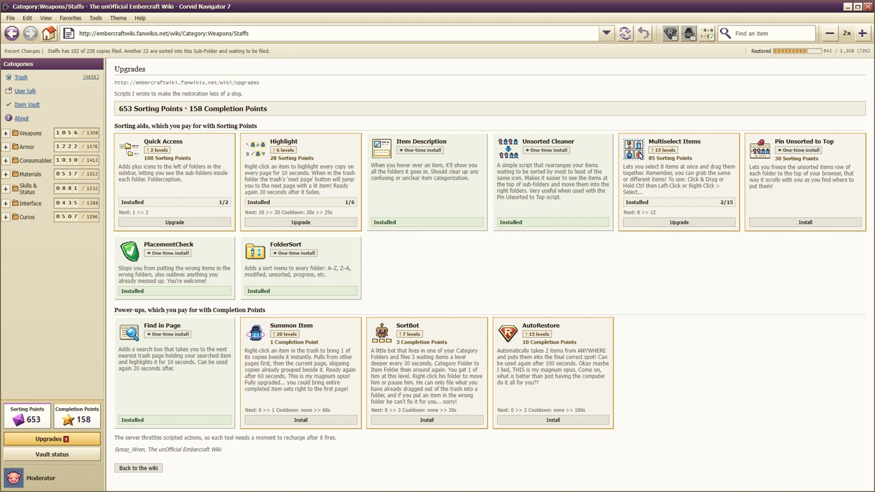Go back with the purple back arrow

tap(12, 33)
